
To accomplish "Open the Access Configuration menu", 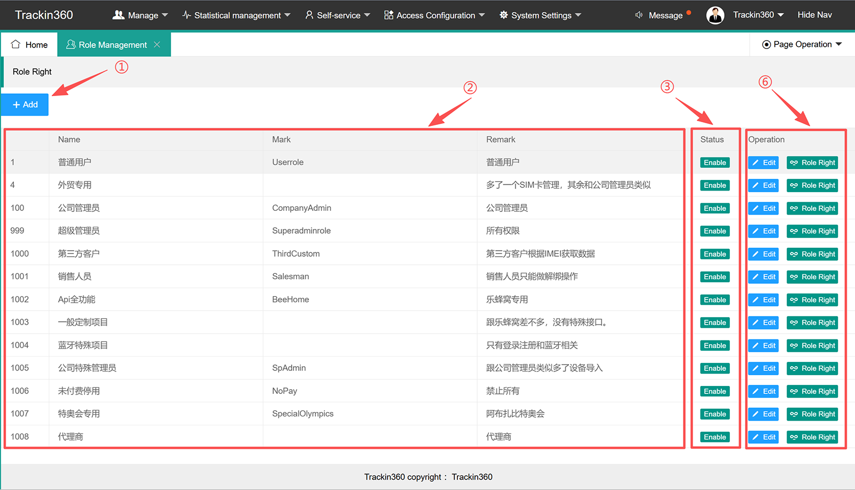I will (x=434, y=15).
